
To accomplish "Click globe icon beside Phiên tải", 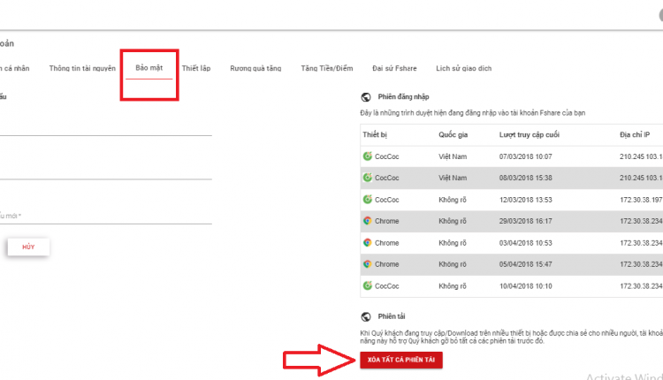I will pos(366,316).
